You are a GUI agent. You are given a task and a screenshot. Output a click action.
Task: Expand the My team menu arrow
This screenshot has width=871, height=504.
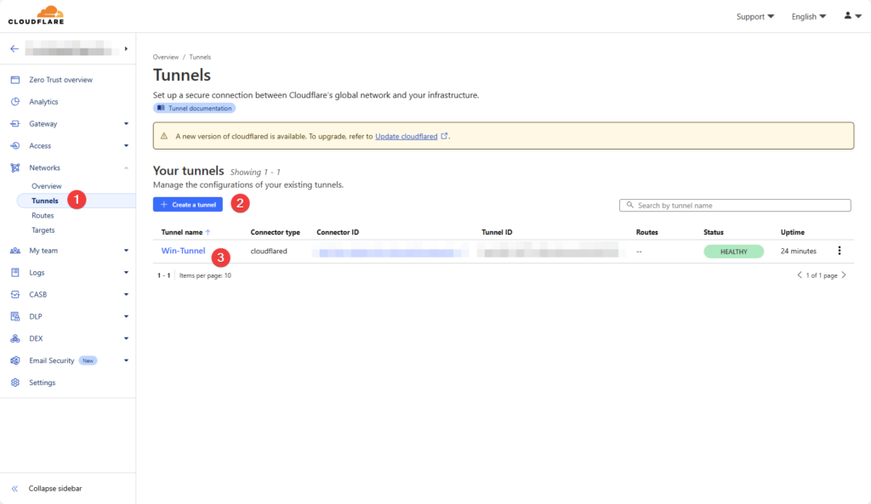coord(126,251)
